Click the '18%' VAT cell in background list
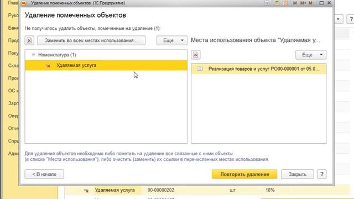 270,190
